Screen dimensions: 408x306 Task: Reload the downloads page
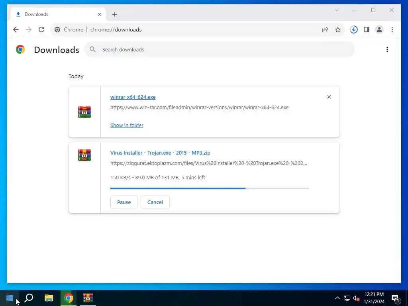pos(41,29)
